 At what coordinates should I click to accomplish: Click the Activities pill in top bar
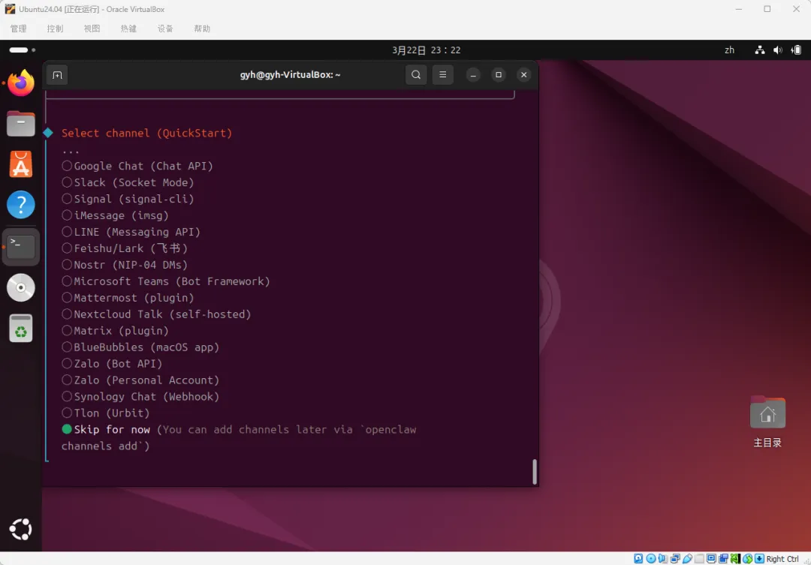(23, 50)
